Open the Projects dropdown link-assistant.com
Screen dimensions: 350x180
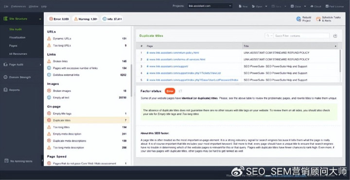coord(210,6)
